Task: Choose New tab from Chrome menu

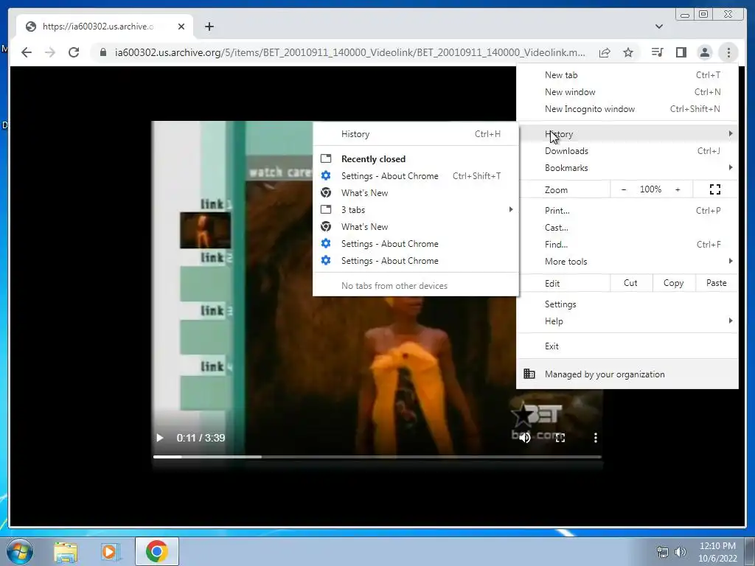Action: [x=627, y=75]
